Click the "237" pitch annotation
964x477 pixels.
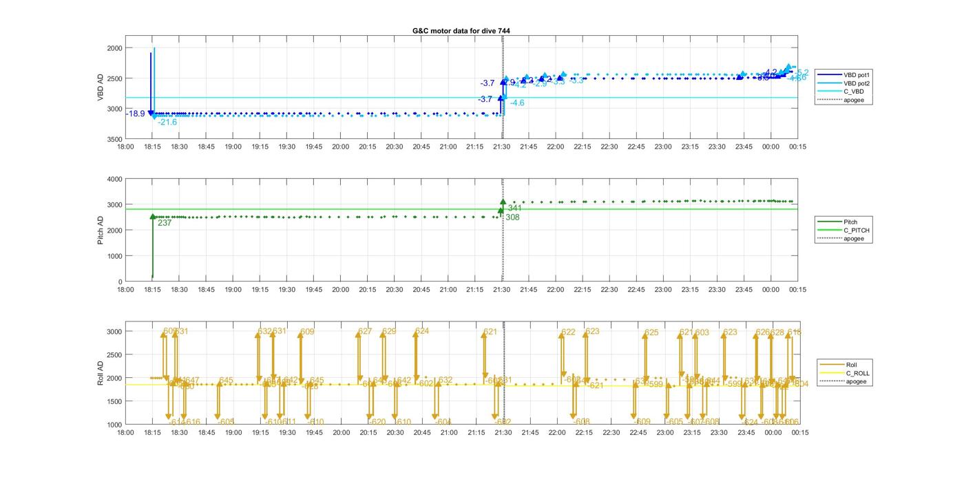pos(165,223)
